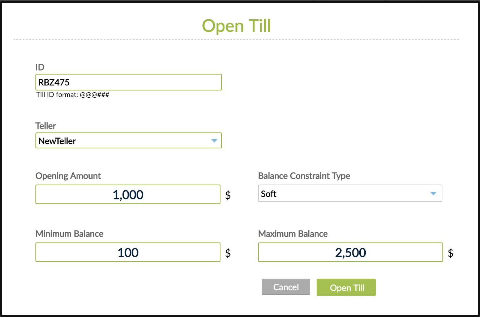Click the Teller dropdown chevron icon
The image size is (480, 317).
(x=214, y=140)
